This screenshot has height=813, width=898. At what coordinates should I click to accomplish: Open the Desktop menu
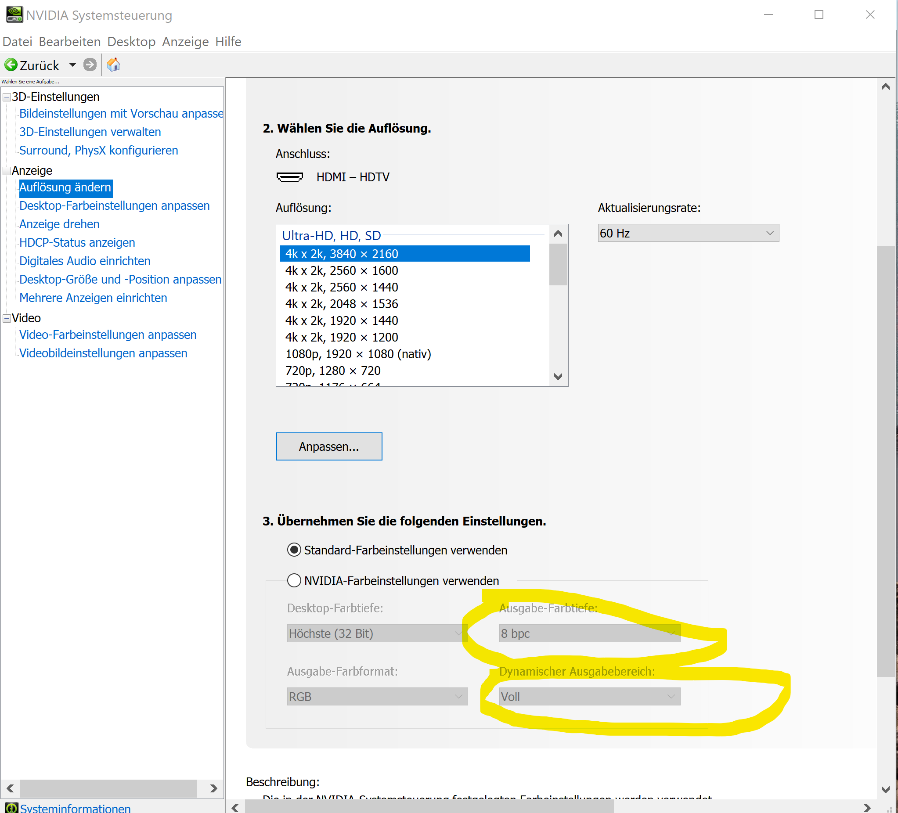pyautogui.click(x=131, y=42)
